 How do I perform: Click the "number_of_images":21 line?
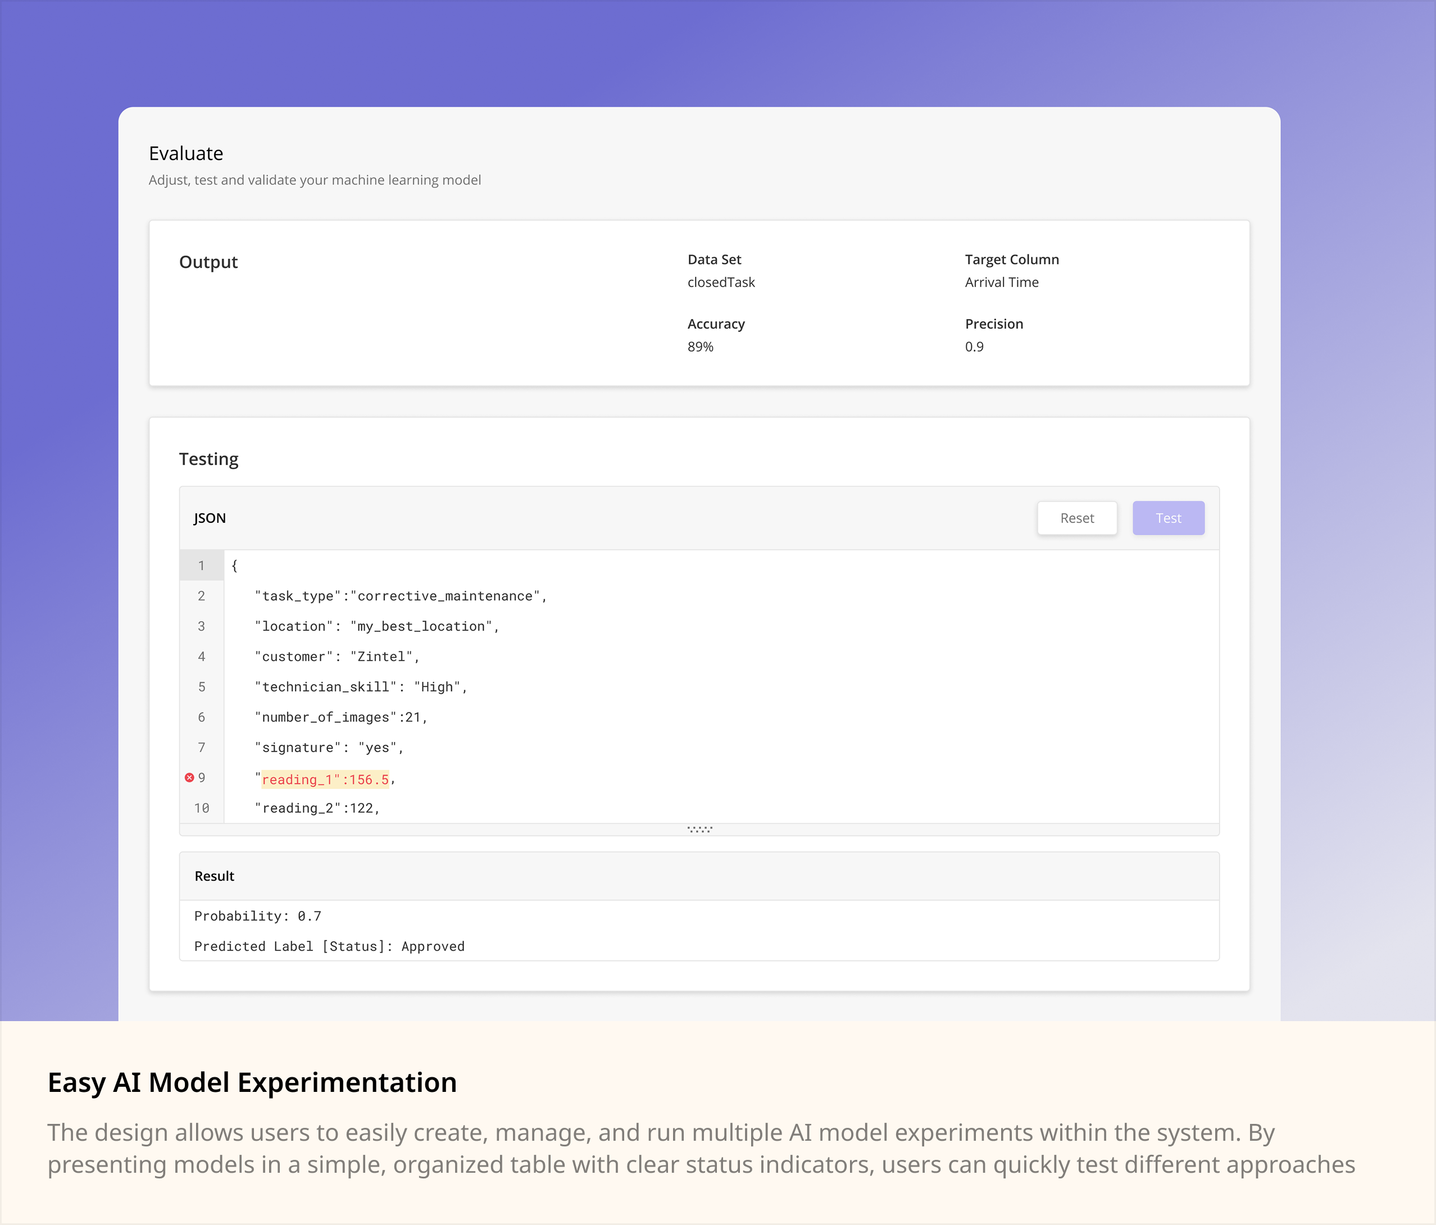click(x=341, y=718)
